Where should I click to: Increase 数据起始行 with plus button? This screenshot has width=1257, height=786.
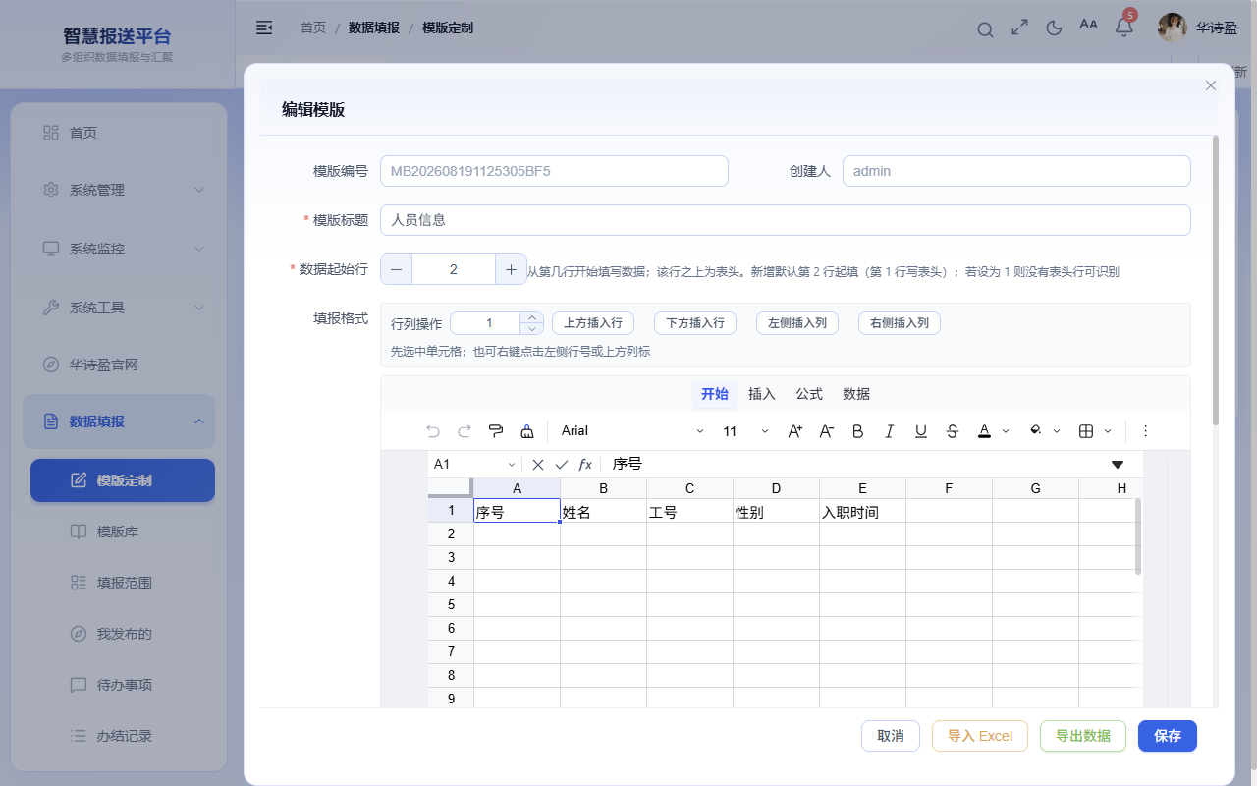coord(511,269)
